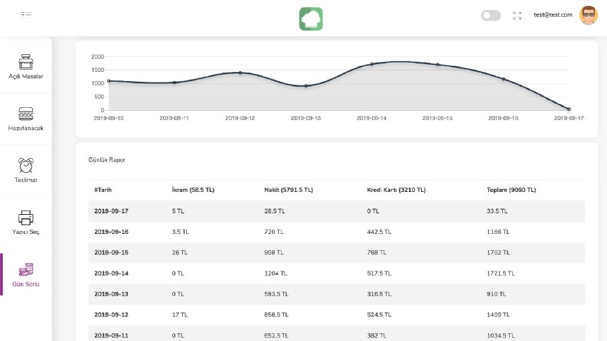Click the 1204 TL cash cell
Image resolution: width=607 pixels, height=341 pixels.
[x=276, y=274]
